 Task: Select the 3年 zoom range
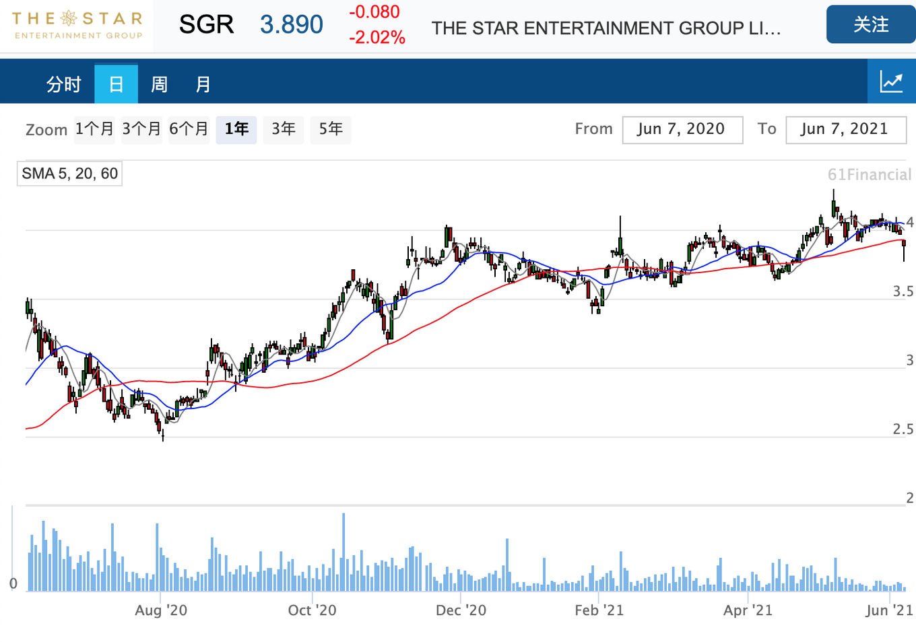(284, 129)
